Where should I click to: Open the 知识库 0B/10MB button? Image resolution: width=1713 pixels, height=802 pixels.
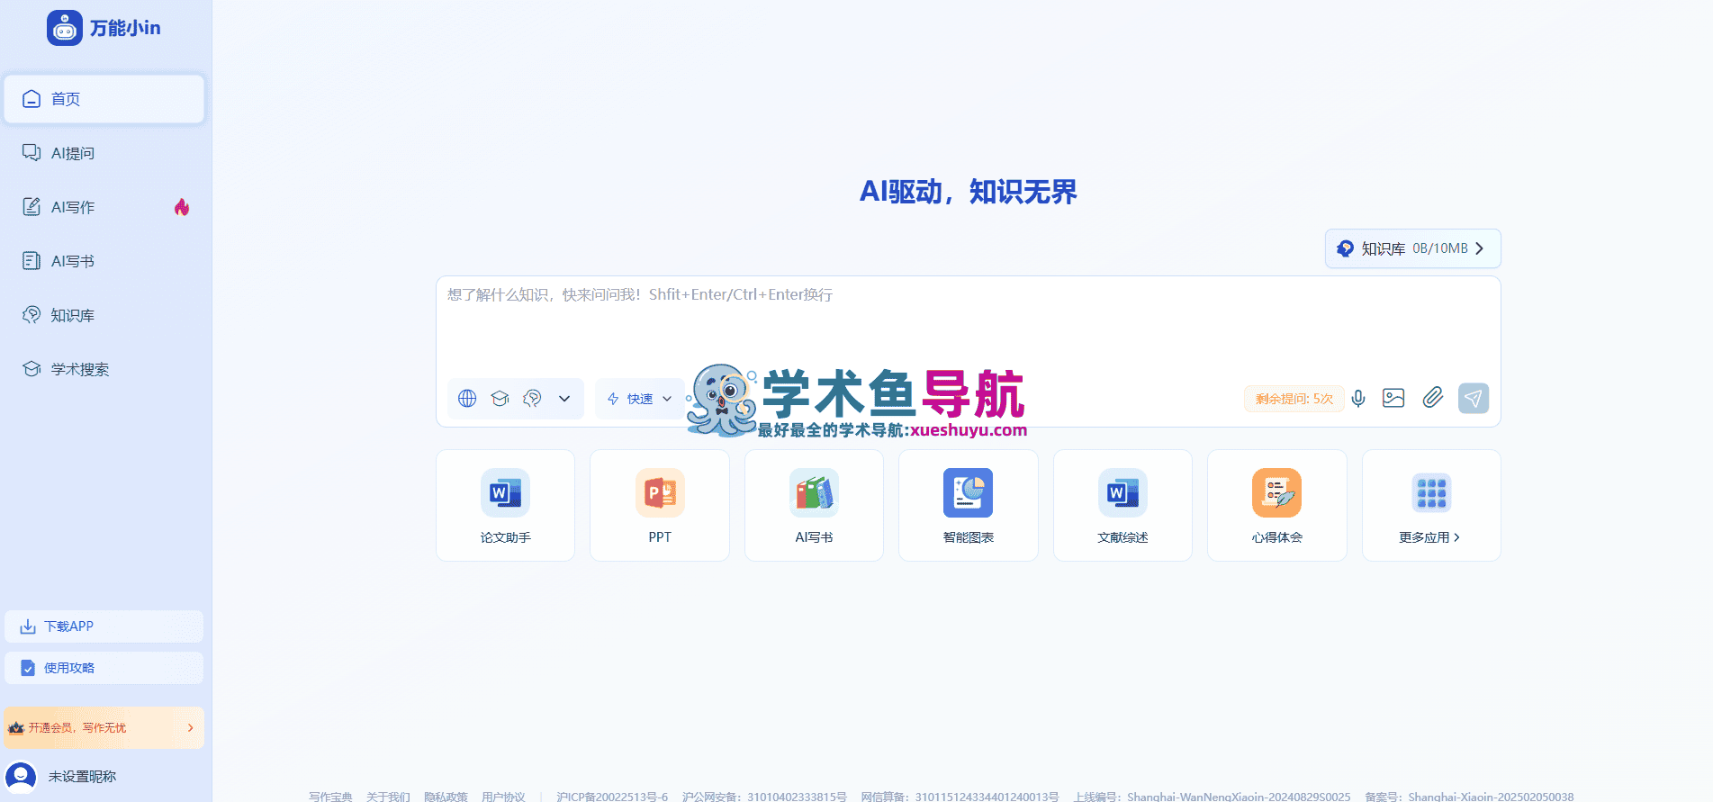(1412, 248)
